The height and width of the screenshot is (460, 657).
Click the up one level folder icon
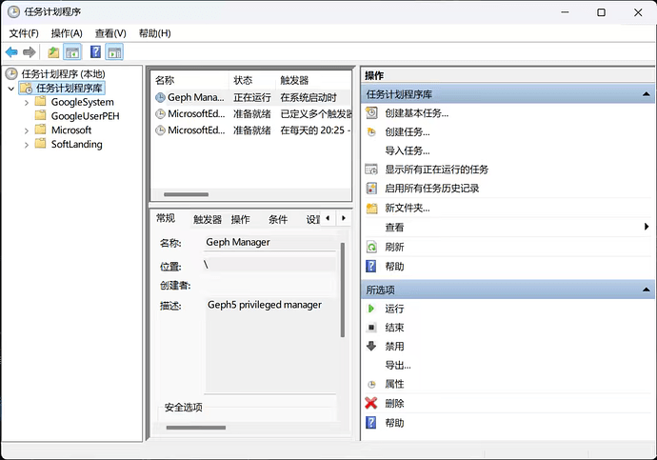[x=53, y=52]
